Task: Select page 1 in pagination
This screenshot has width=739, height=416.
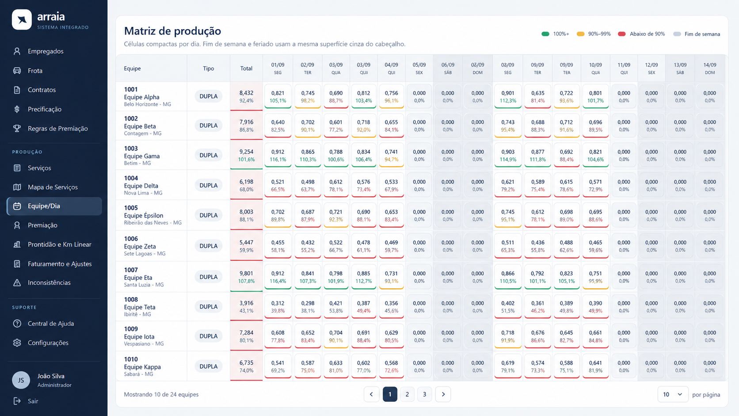Action: click(390, 394)
